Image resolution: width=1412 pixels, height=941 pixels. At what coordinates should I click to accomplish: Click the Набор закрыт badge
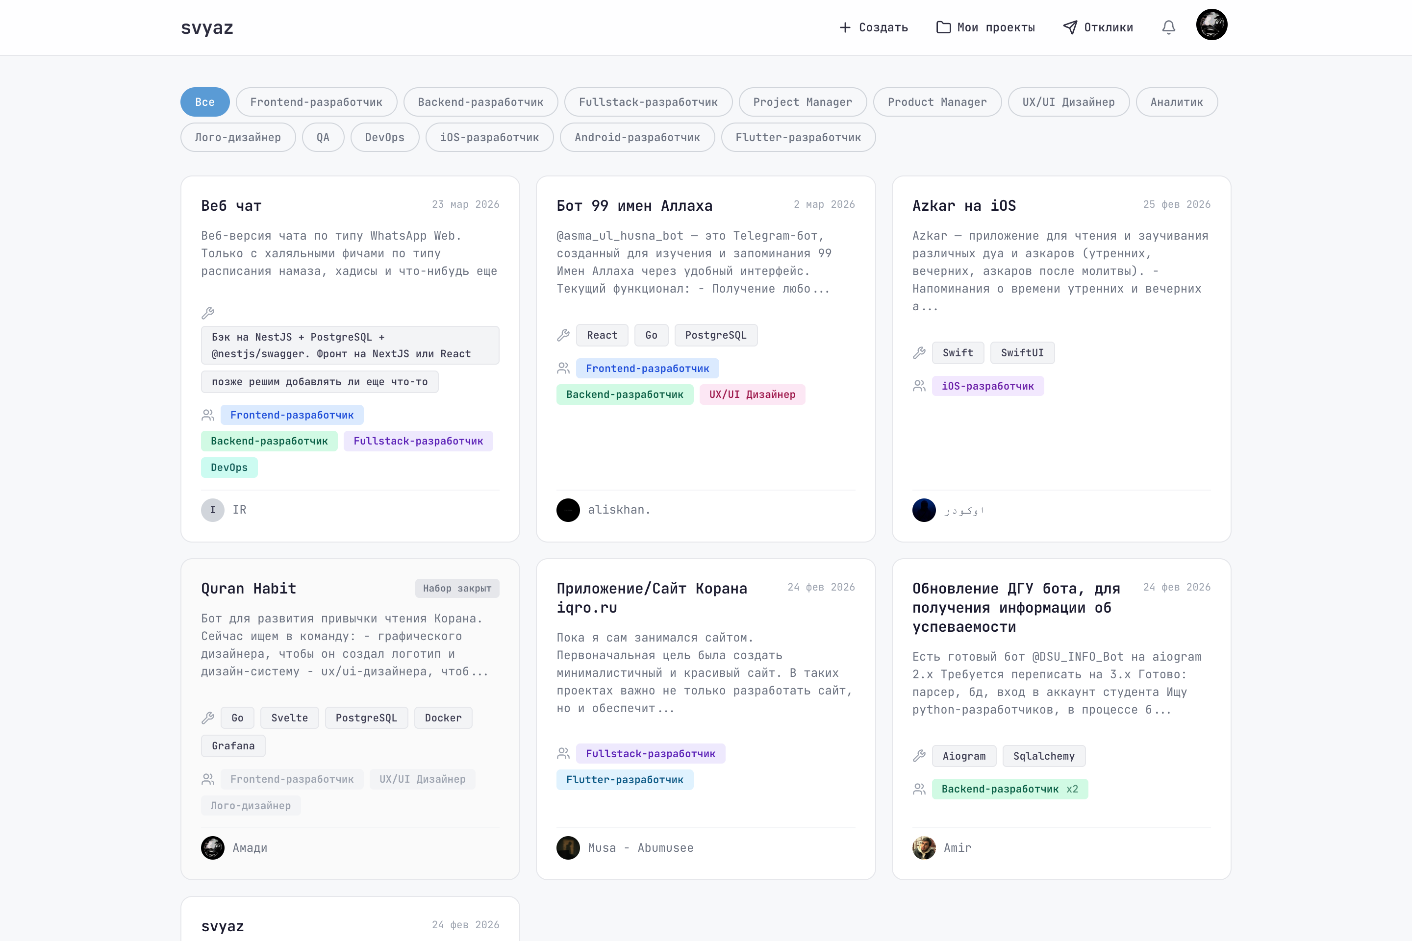click(x=457, y=588)
